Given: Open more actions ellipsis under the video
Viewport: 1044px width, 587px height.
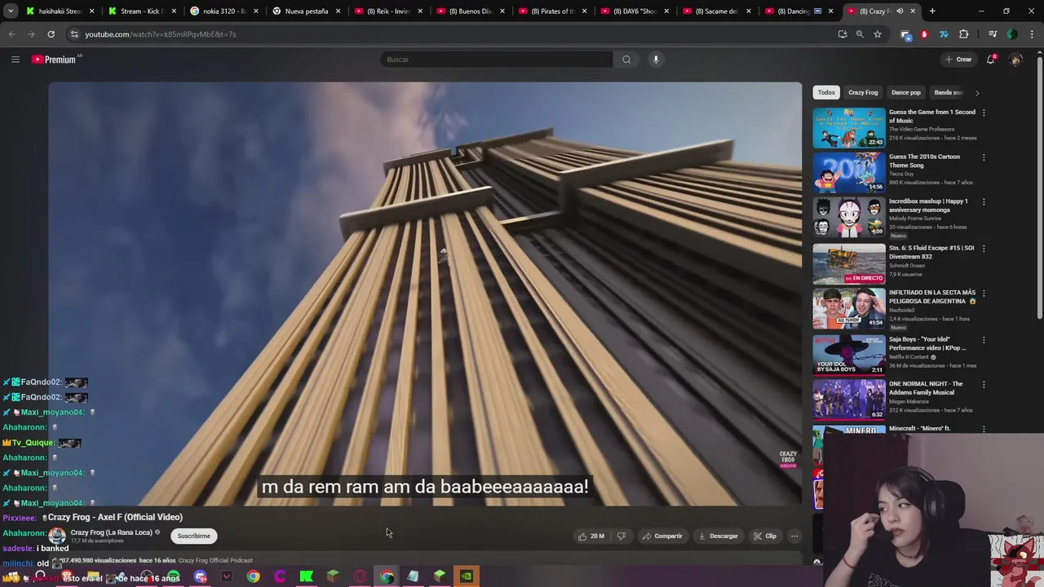Looking at the screenshot, I should (x=794, y=536).
